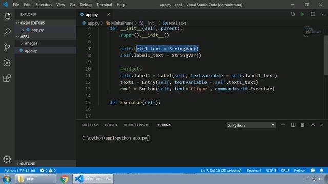Expand the images folder
The height and width of the screenshot is (184, 328).
tap(46, 43)
